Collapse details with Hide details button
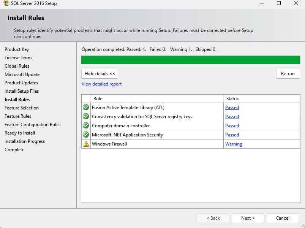Viewport: 305px width, 228px height. tap(100, 74)
